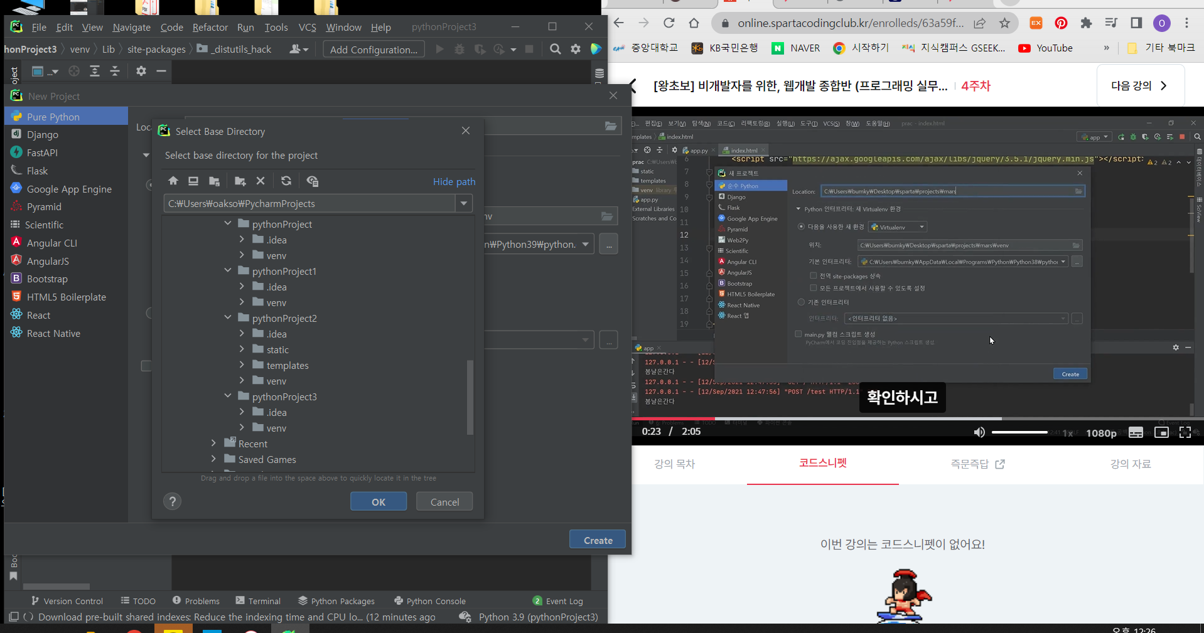Expand the Recent folder in tree

(214, 443)
